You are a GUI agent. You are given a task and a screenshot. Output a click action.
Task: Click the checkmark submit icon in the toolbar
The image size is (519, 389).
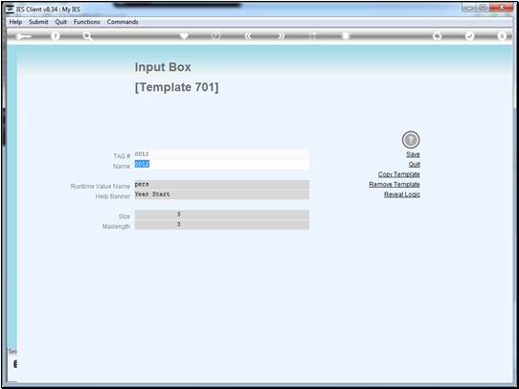(469, 36)
